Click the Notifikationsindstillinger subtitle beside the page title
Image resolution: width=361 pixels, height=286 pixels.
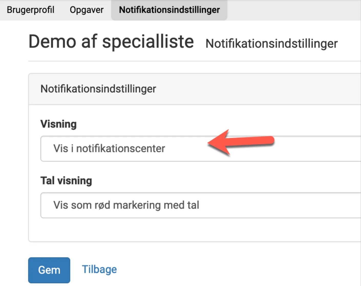(272, 43)
